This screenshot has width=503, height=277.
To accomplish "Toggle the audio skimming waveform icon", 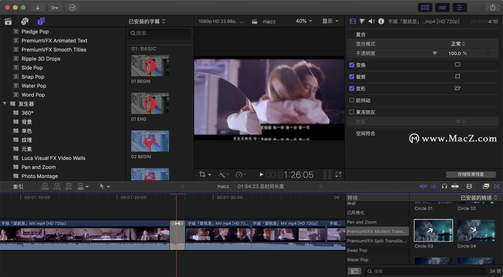I will tap(434, 186).
